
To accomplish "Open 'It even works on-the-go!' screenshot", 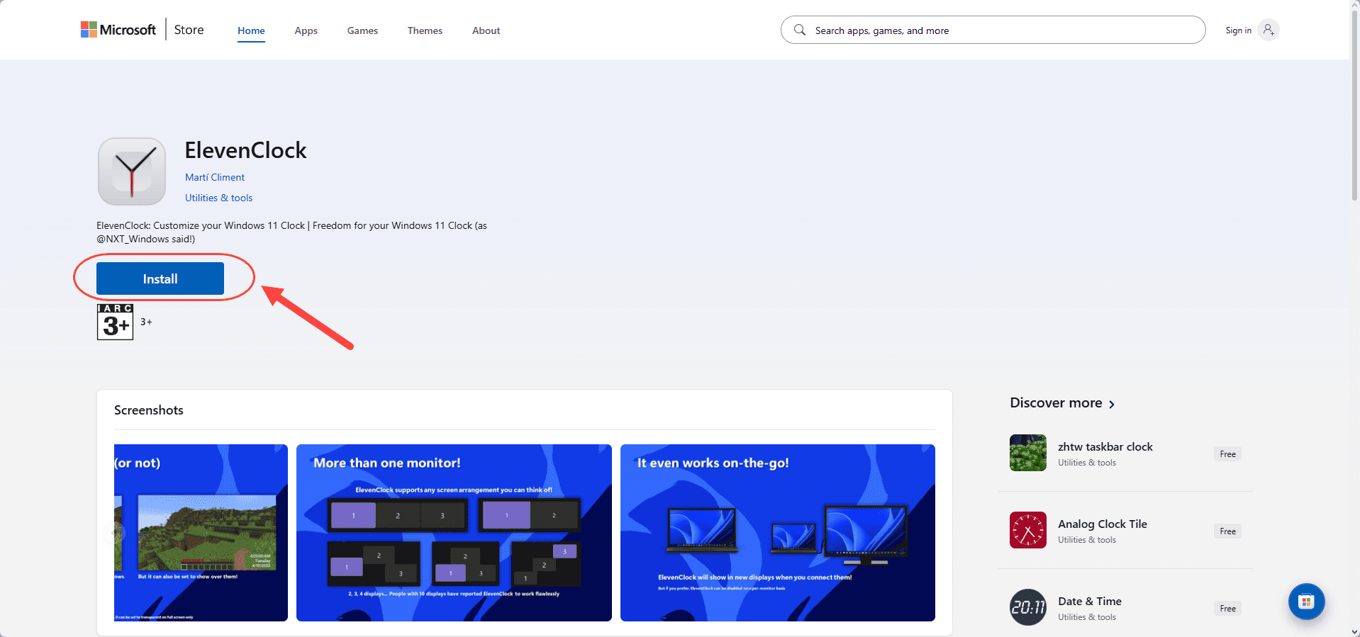I will 778,533.
